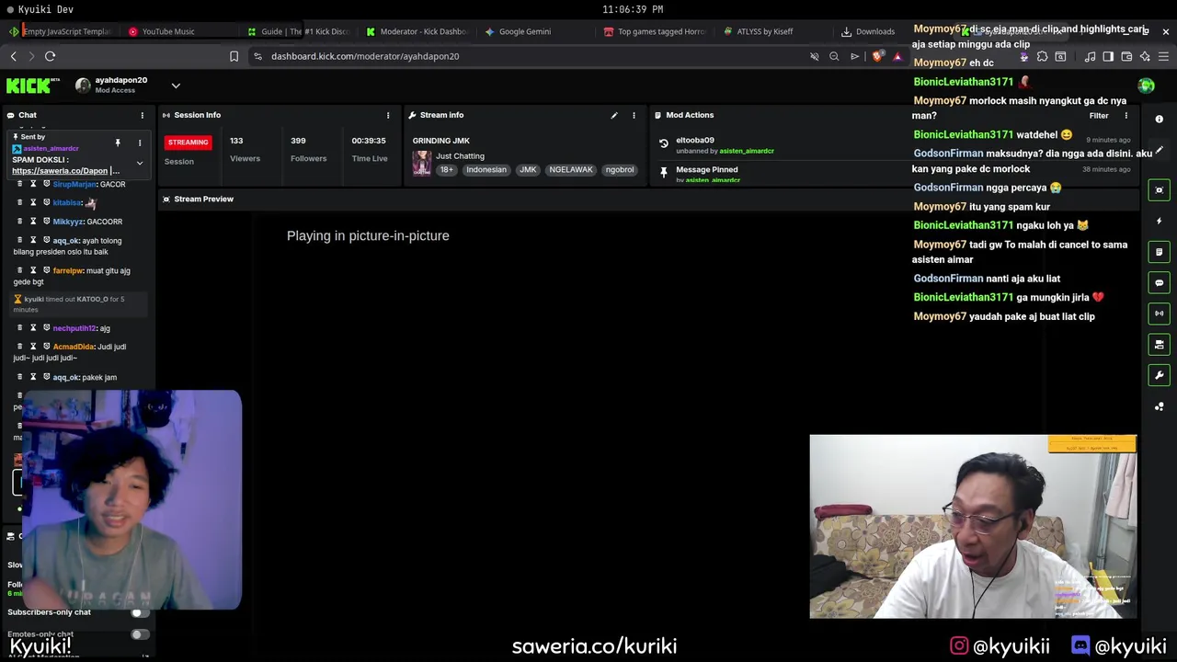Open asisten_aimardcr's profile in pinned message
The width and height of the screenshot is (1177, 662).
point(51,149)
